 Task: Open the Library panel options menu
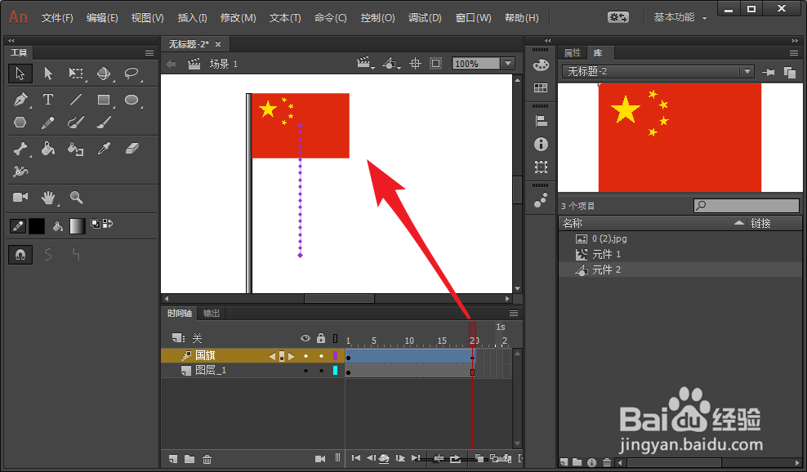tap(794, 52)
